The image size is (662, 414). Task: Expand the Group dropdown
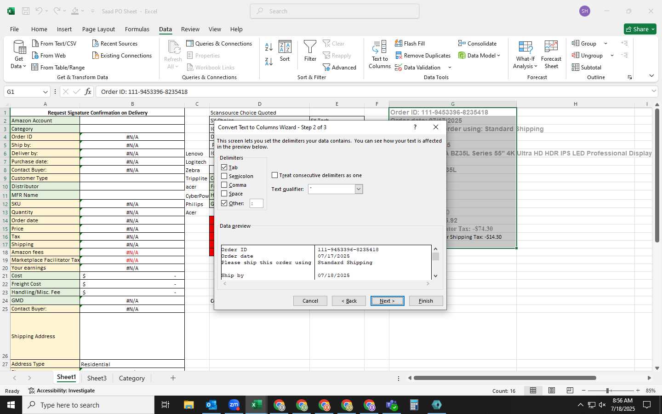[605, 43]
